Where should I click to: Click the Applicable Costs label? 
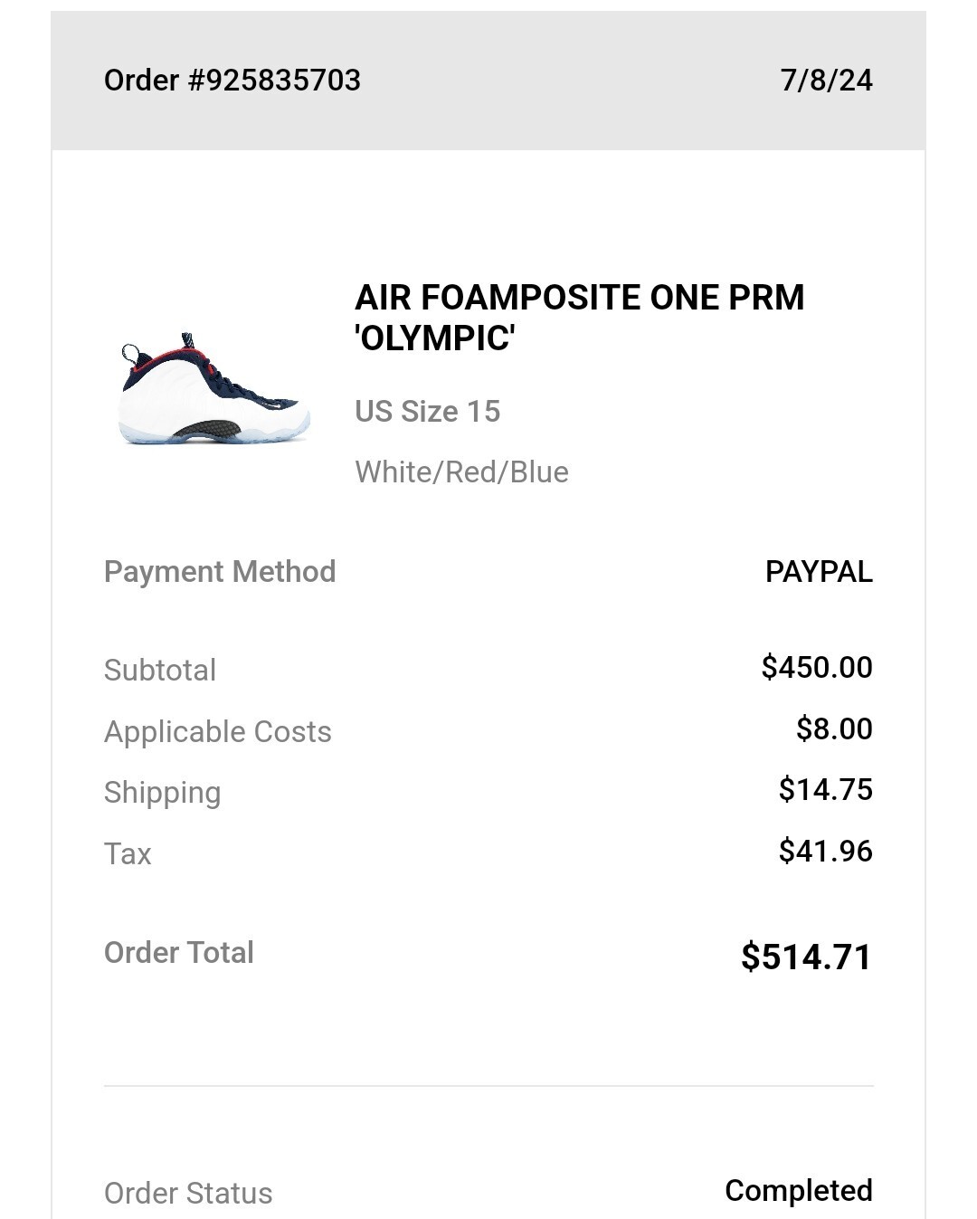(218, 731)
